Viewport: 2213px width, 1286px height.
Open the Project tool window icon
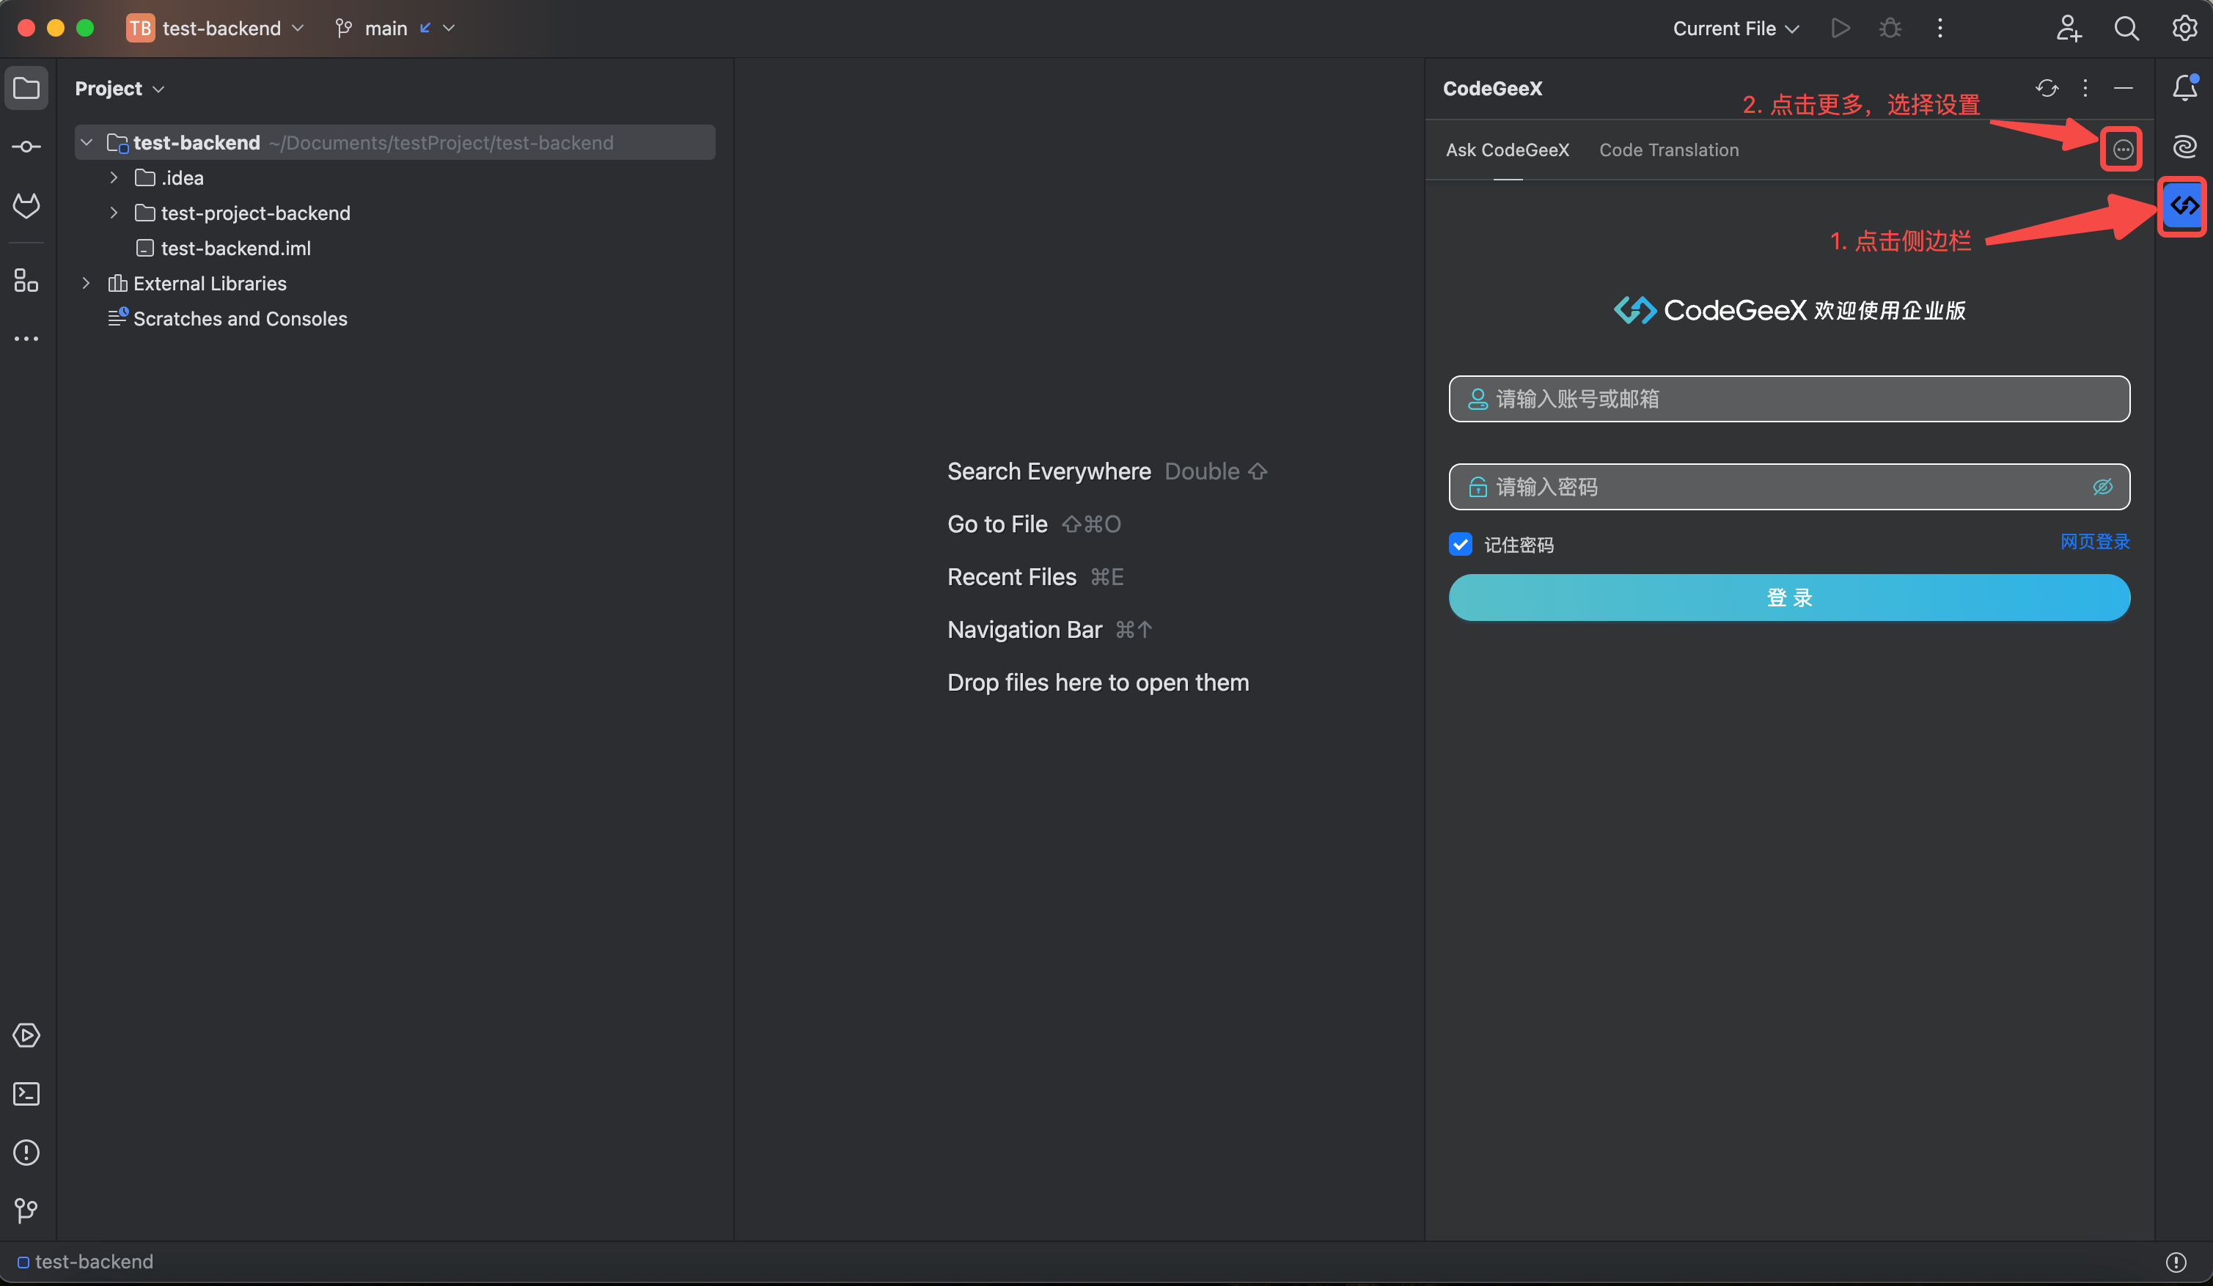(26, 88)
